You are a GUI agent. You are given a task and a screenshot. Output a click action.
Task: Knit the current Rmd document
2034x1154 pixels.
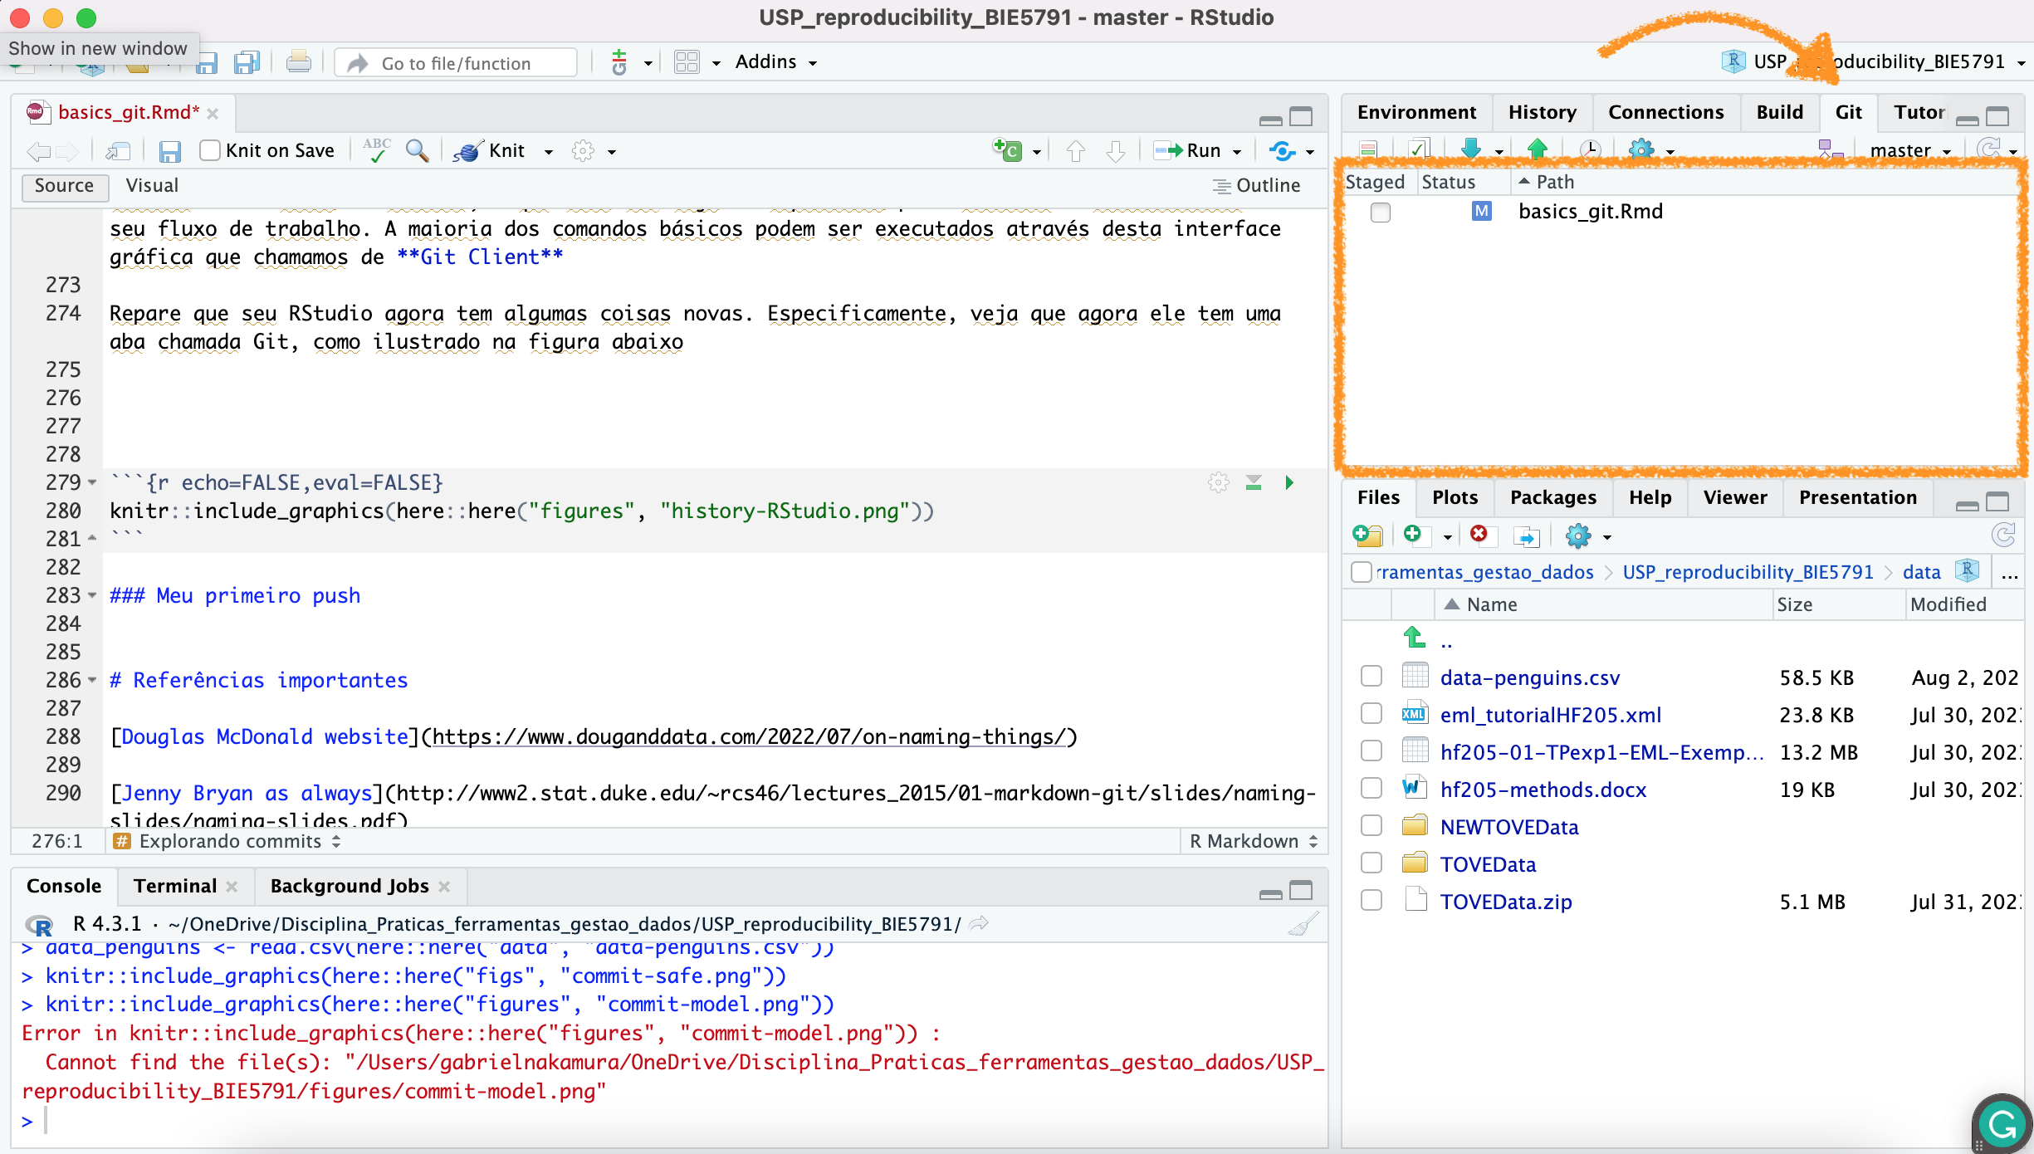(x=491, y=150)
